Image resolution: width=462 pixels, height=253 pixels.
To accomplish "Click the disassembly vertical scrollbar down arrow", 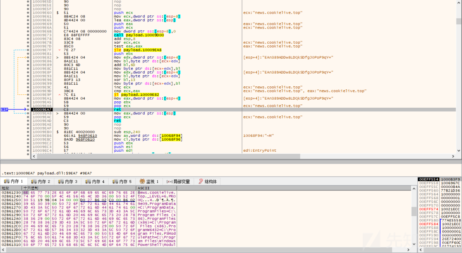I will [459, 150].
